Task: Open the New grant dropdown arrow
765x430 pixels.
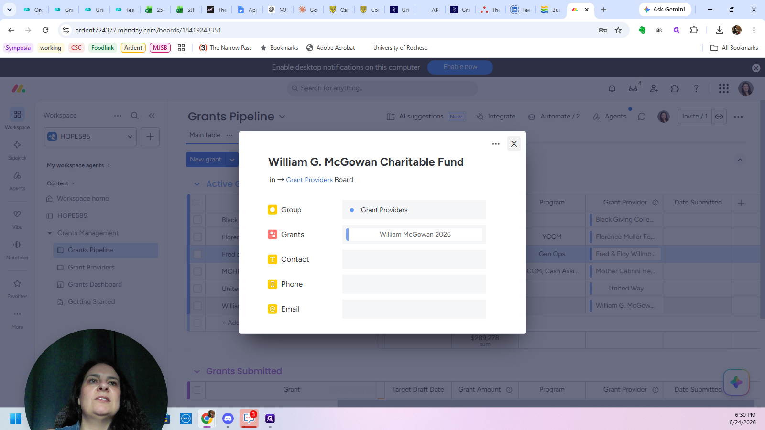Action: pyautogui.click(x=232, y=160)
